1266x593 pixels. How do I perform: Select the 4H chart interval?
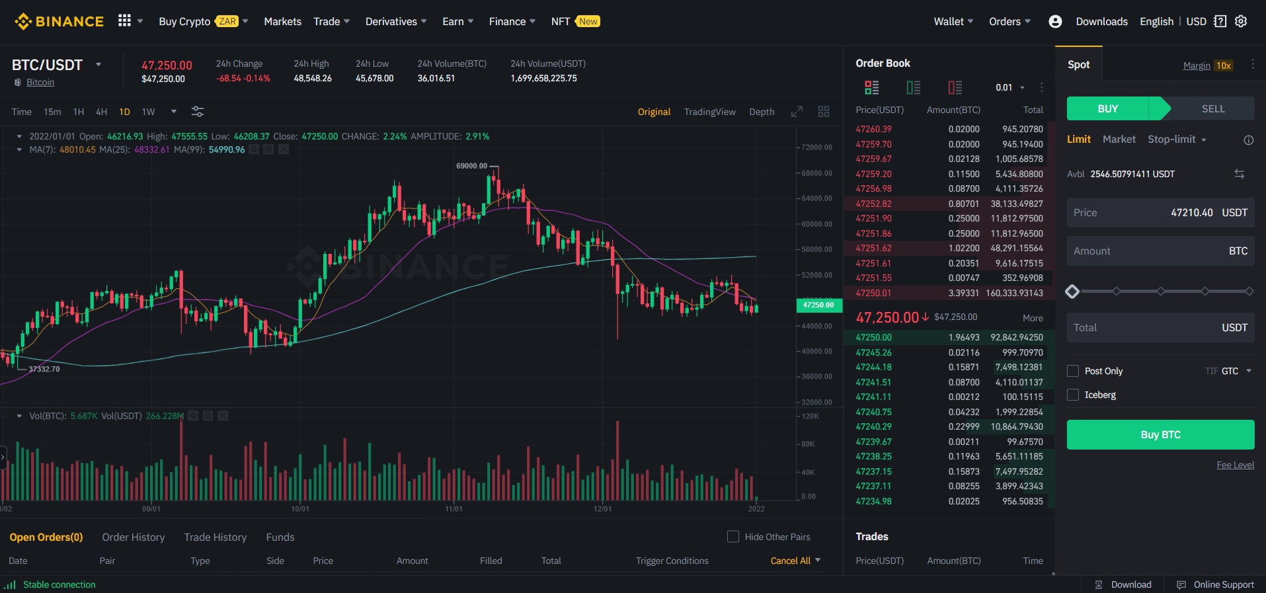click(x=101, y=112)
